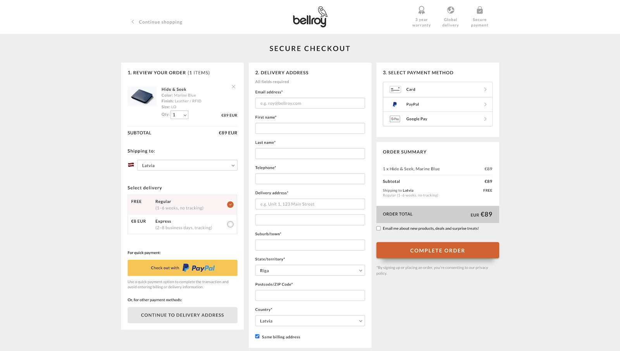620x351 pixels.
Task: Click the Latvia flag next to shipping country
Action: point(131,165)
